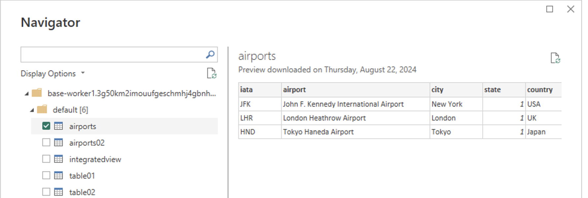Image resolution: width=588 pixels, height=198 pixels.
Task: Collapse the base-worker1 server node
Action: (x=27, y=94)
